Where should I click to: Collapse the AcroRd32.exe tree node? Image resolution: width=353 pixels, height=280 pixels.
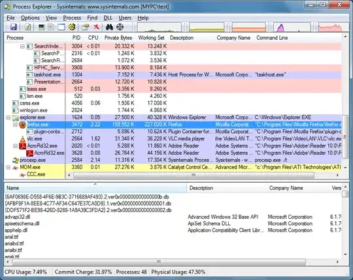(15, 146)
